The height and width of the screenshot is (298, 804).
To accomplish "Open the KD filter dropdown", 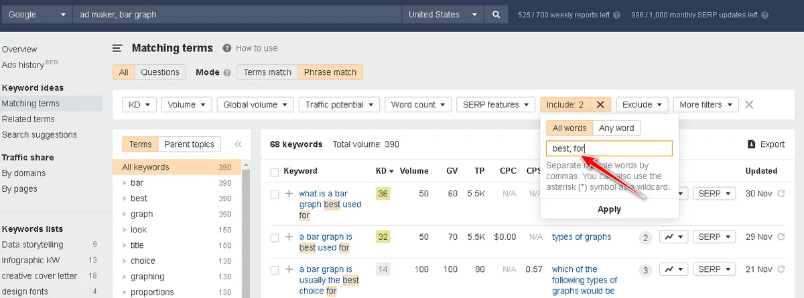I will click(x=139, y=104).
